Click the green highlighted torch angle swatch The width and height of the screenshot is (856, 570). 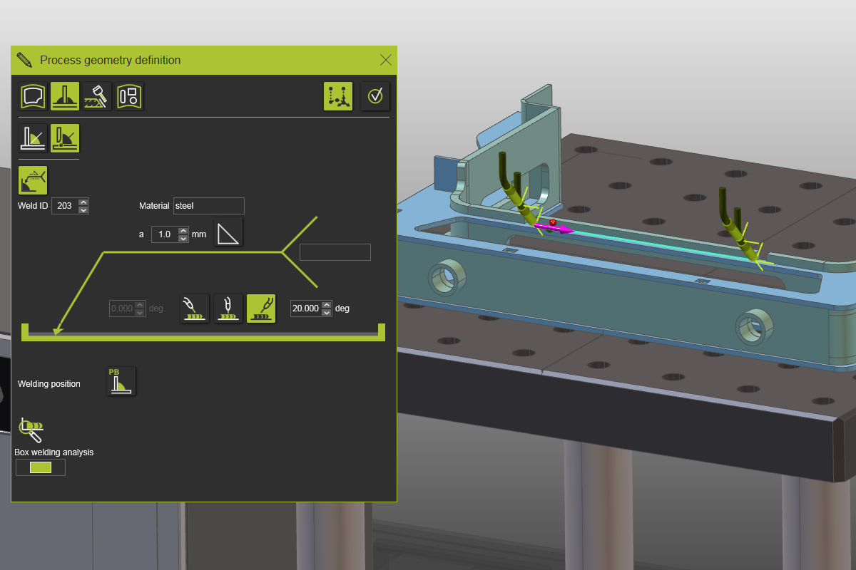[x=260, y=308]
